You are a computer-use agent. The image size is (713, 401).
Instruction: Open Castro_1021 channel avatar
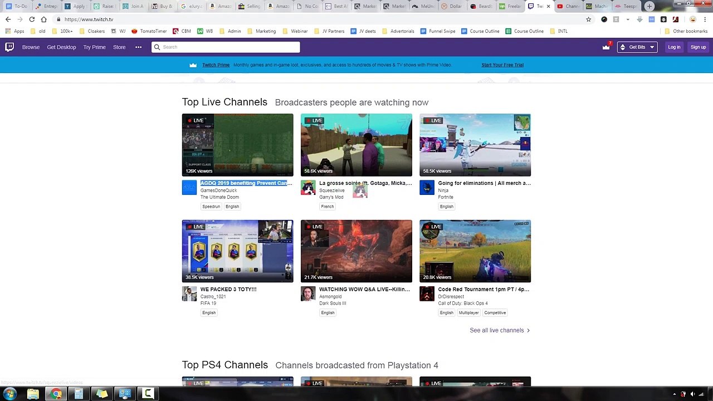tap(189, 294)
